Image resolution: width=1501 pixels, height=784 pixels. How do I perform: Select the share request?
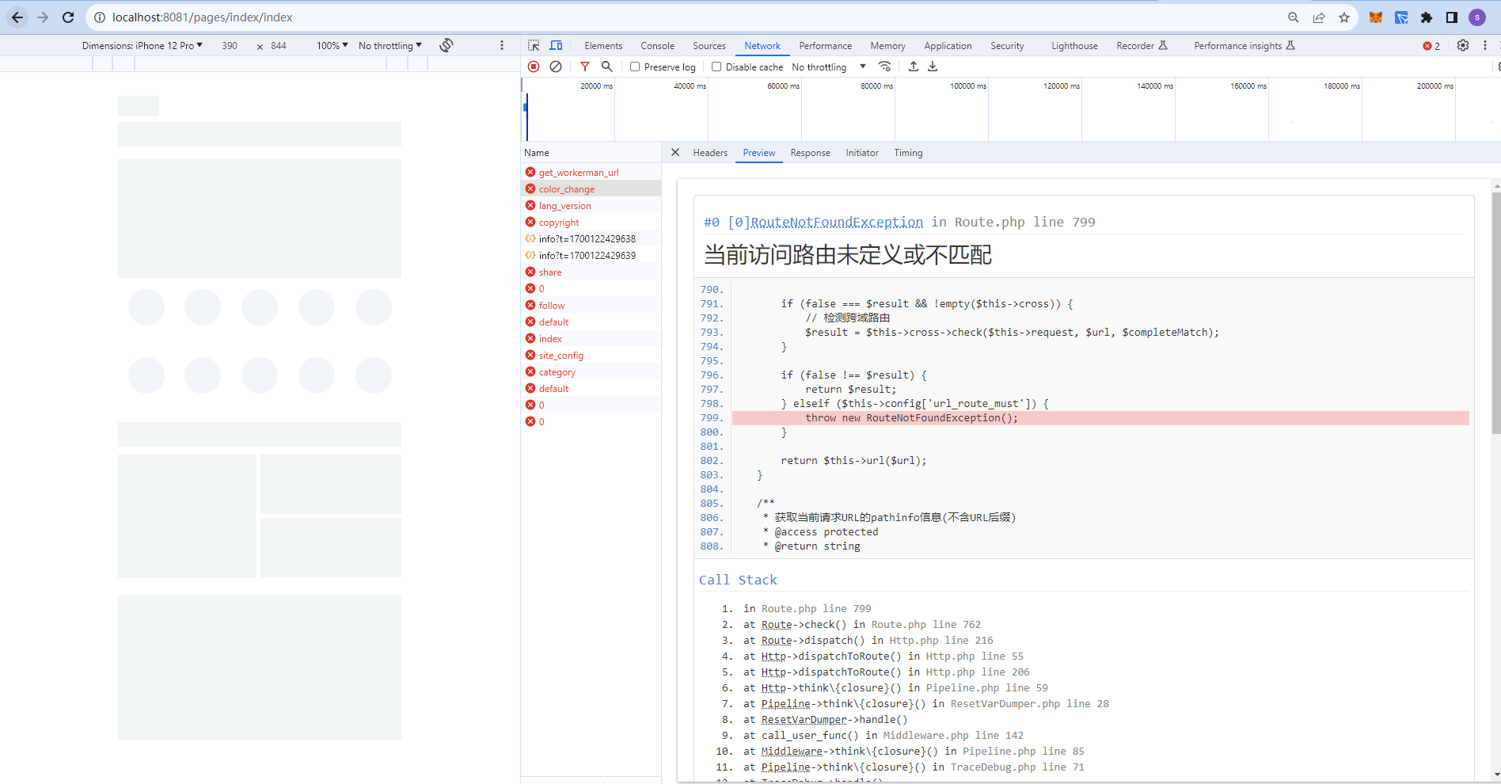coord(591,272)
